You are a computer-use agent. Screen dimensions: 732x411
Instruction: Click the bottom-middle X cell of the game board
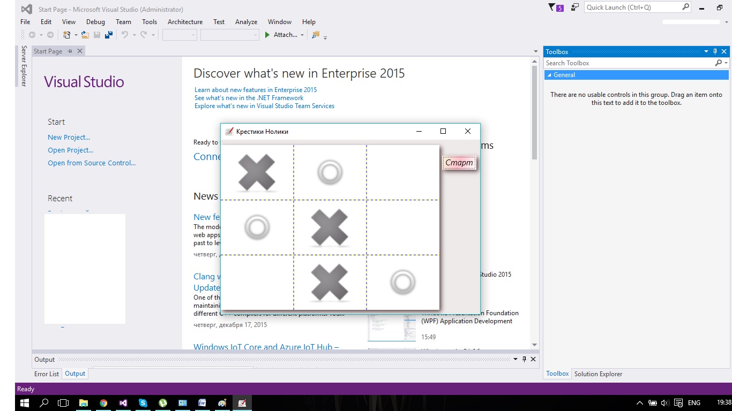point(330,282)
